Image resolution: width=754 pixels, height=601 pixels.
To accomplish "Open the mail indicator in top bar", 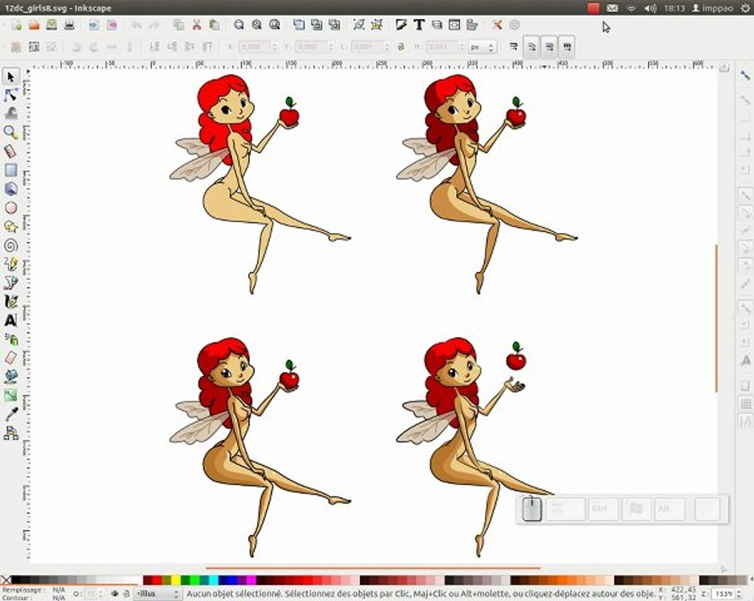I will point(612,8).
